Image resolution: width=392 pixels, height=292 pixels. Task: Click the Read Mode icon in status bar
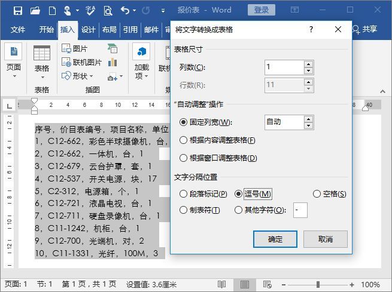click(x=222, y=284)
